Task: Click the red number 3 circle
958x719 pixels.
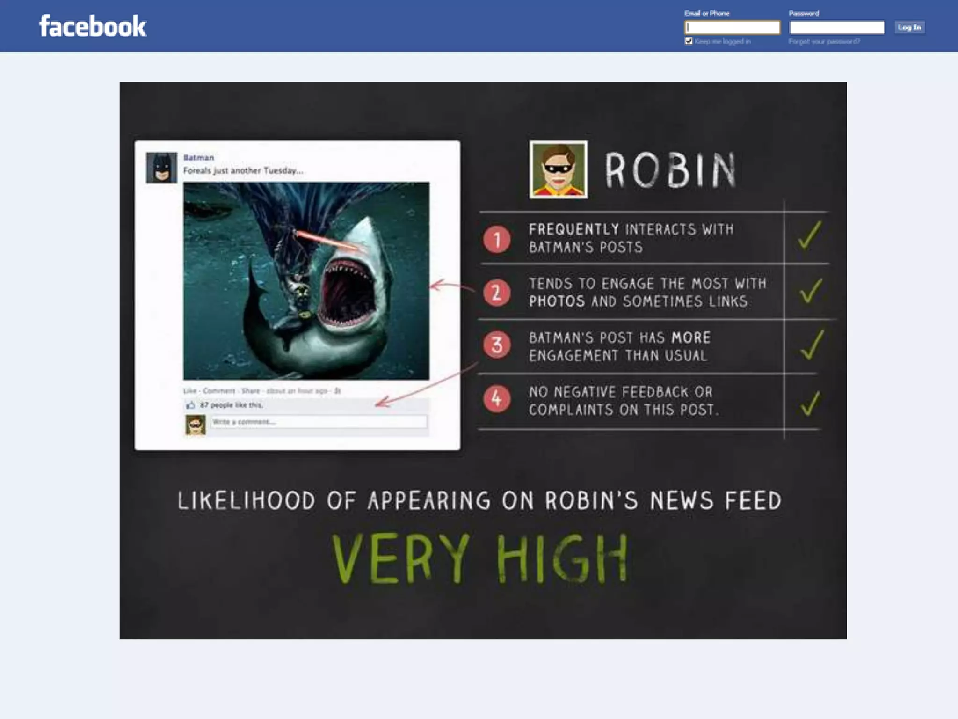Action: 497,345
